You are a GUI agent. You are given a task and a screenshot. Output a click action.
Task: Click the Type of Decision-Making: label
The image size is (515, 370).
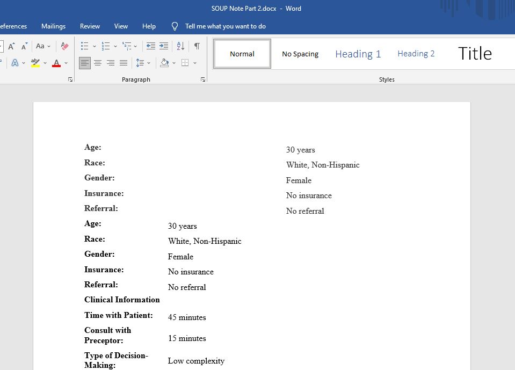point(117,360)
